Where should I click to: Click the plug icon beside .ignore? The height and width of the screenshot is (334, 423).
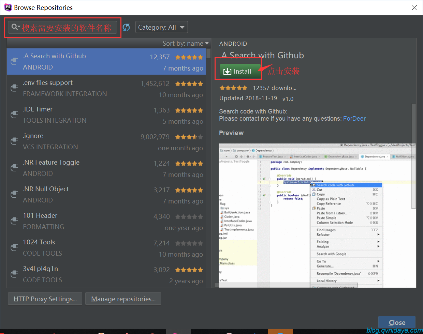click(x=14, y=141)
